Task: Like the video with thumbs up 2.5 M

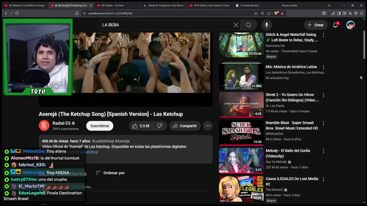Action: [x=141, y=126]
